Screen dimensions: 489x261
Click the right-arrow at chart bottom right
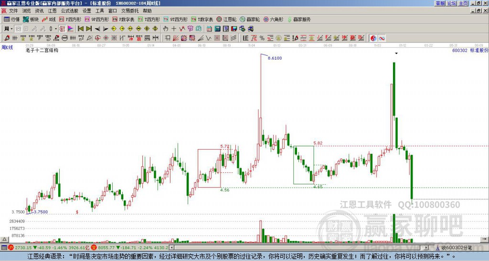[484, 239]
